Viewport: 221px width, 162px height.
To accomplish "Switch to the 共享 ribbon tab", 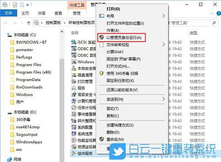I will 42,13.
